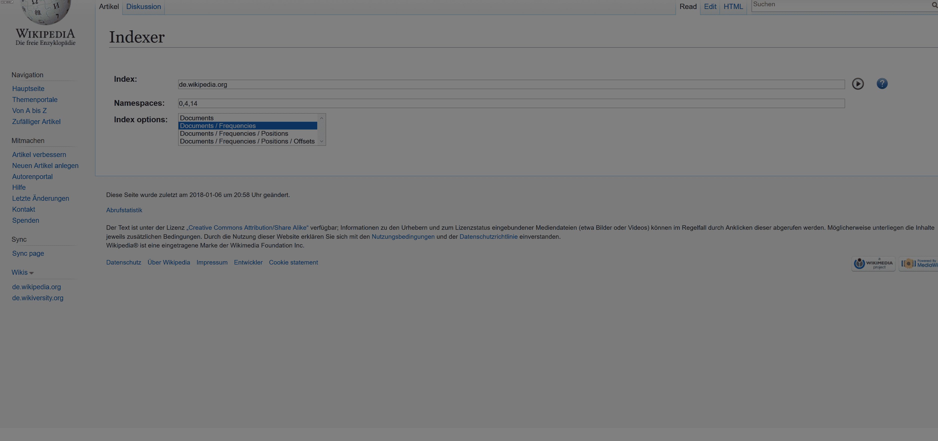
Task: Open the Nutzungsbedingungen link
Action: [x=403, y=237]
